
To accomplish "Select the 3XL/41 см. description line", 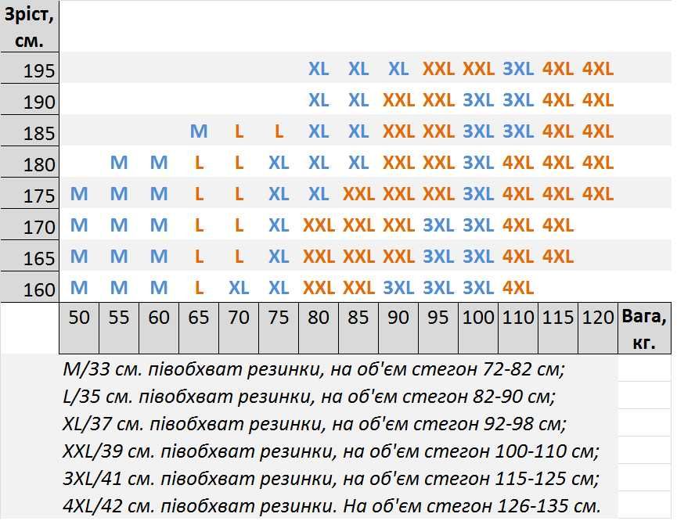I will click(330, 479).
